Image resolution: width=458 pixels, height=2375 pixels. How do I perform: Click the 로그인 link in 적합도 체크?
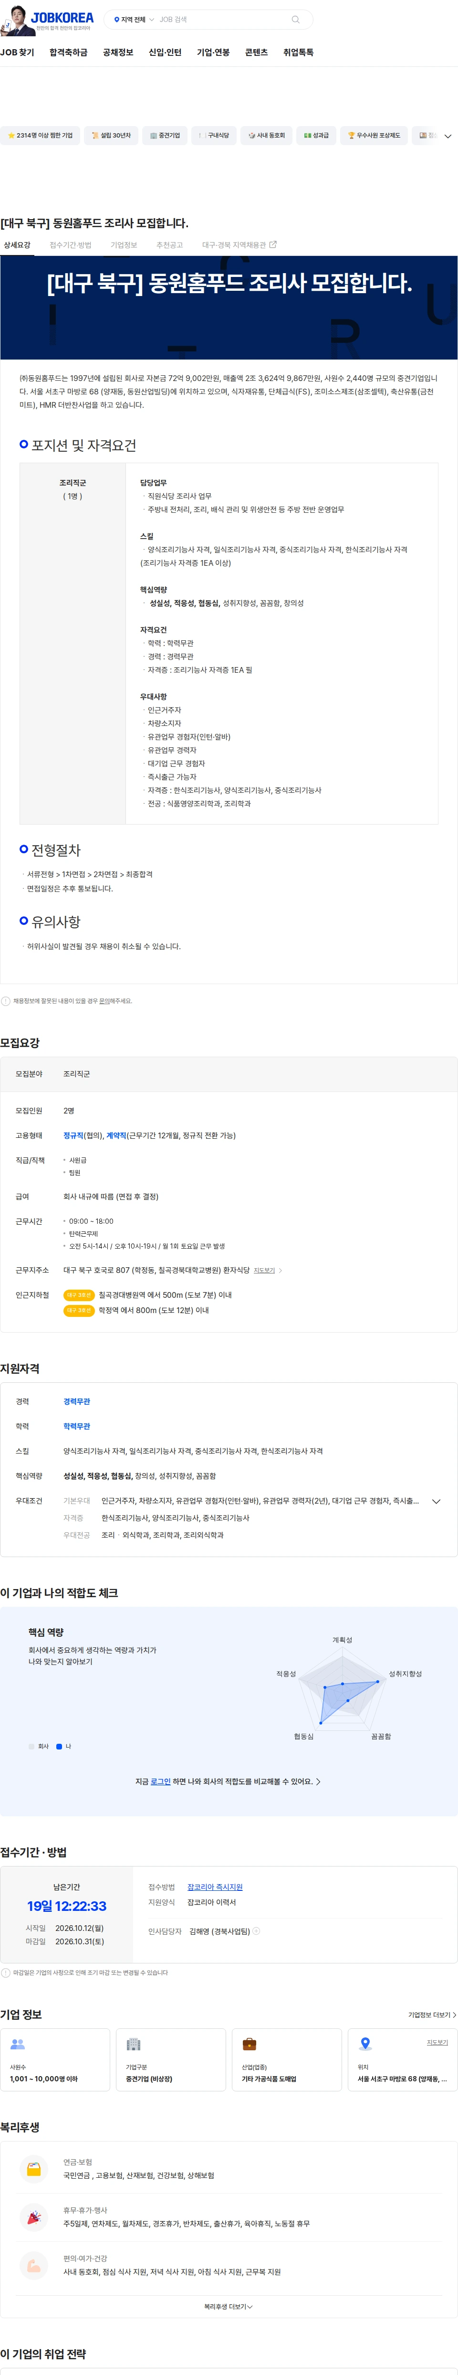pos(160,1781)
